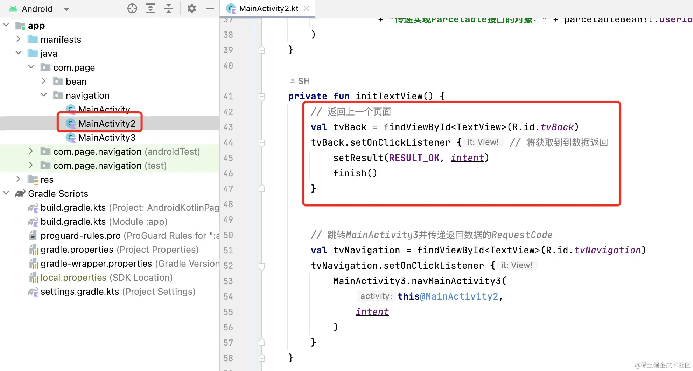Screen dimensions: 693x371
Task: Expand com.page.navigation (test) package
Action: 31,165
